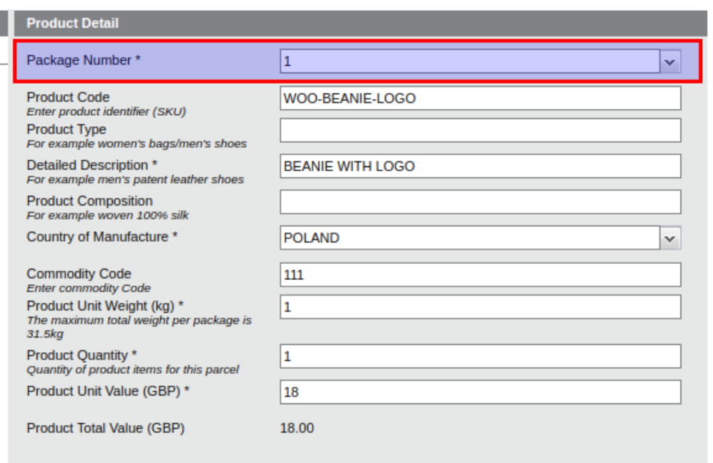Click the 18.00 total value text

tap(297, 428)
